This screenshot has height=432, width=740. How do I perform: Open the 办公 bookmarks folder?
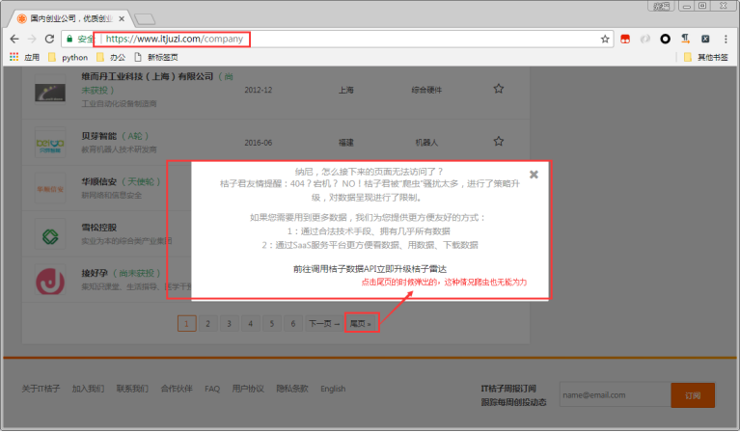[x=111, y=57]
